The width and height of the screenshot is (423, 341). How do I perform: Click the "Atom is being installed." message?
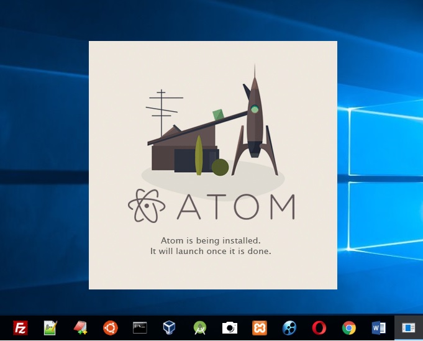[x=211, y=240]
